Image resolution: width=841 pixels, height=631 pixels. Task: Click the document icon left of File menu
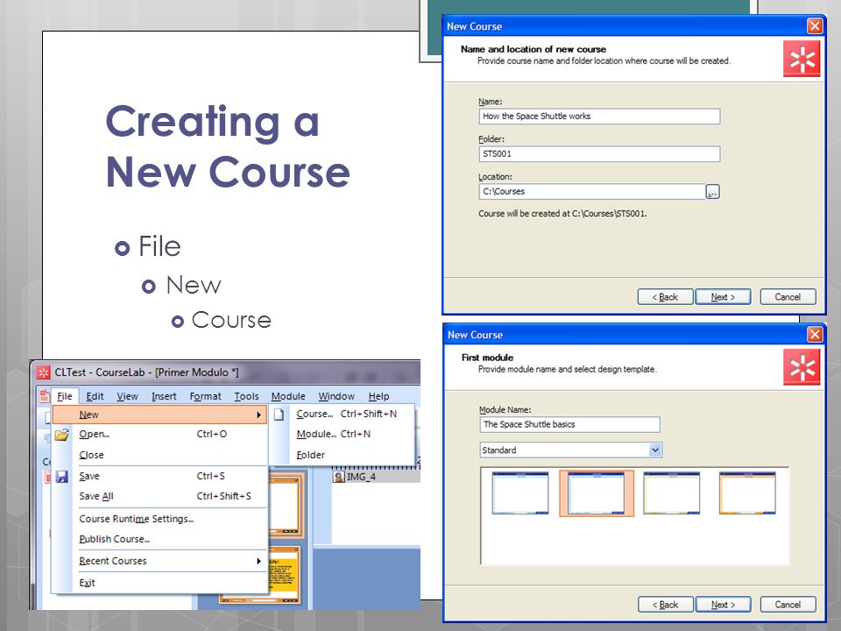tap(45, 396)
